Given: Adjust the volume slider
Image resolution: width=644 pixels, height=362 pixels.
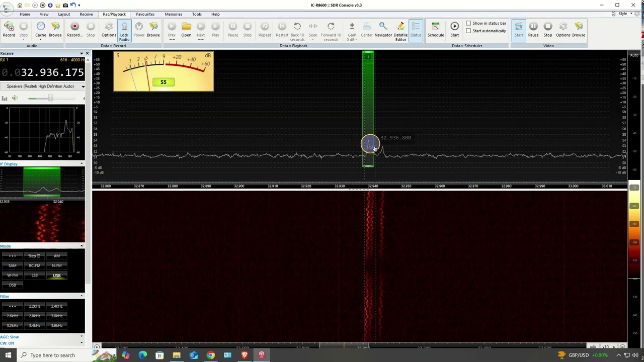Looking at the screenshot, I should [50, 98].
